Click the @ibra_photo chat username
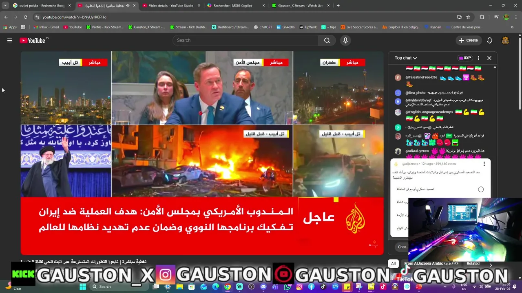This screenshot has height=293, width=522. (416, 93)
